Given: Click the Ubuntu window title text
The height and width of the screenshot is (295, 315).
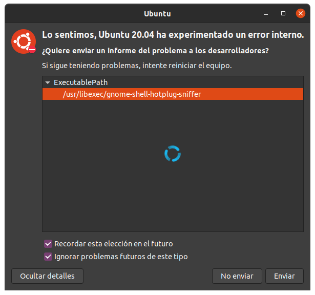Looking at the screenshot, I should pos(158,14).
